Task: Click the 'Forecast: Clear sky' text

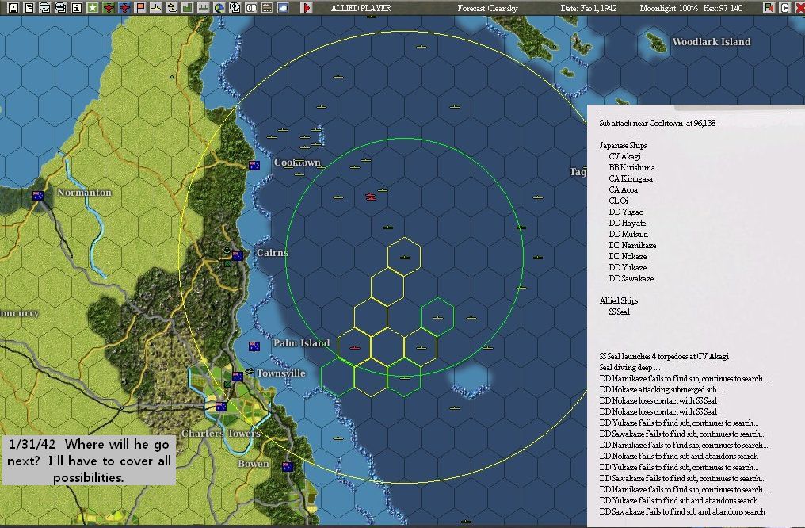Action: [x=488, y=8]
